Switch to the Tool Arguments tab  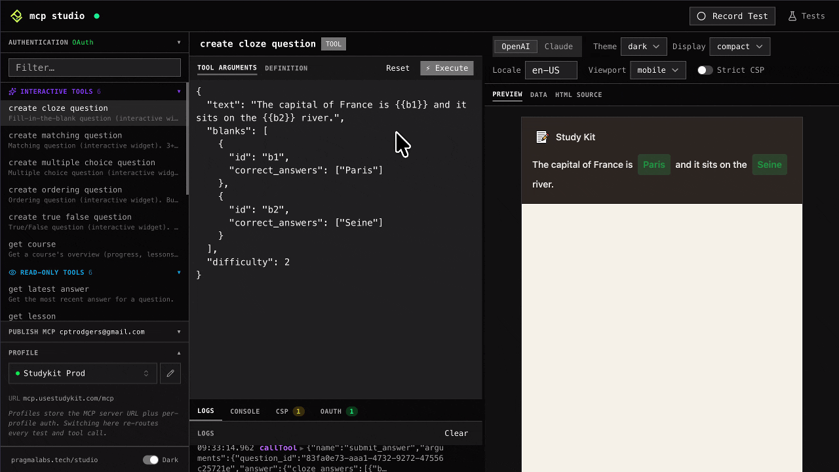(227, 68)
